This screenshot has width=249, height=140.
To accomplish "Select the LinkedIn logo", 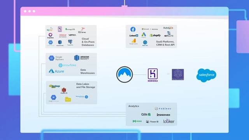I will pyautogui.click(x=134, y=35).
